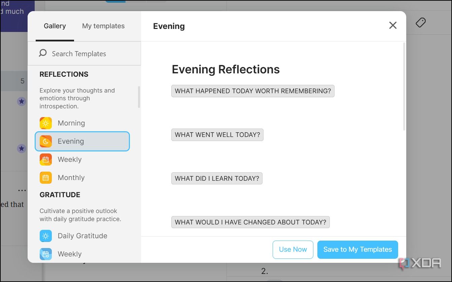The width and height of the screenshot is (452, 282).
Task: Click the template preview pane scrollbar
Action: (404, 86)
